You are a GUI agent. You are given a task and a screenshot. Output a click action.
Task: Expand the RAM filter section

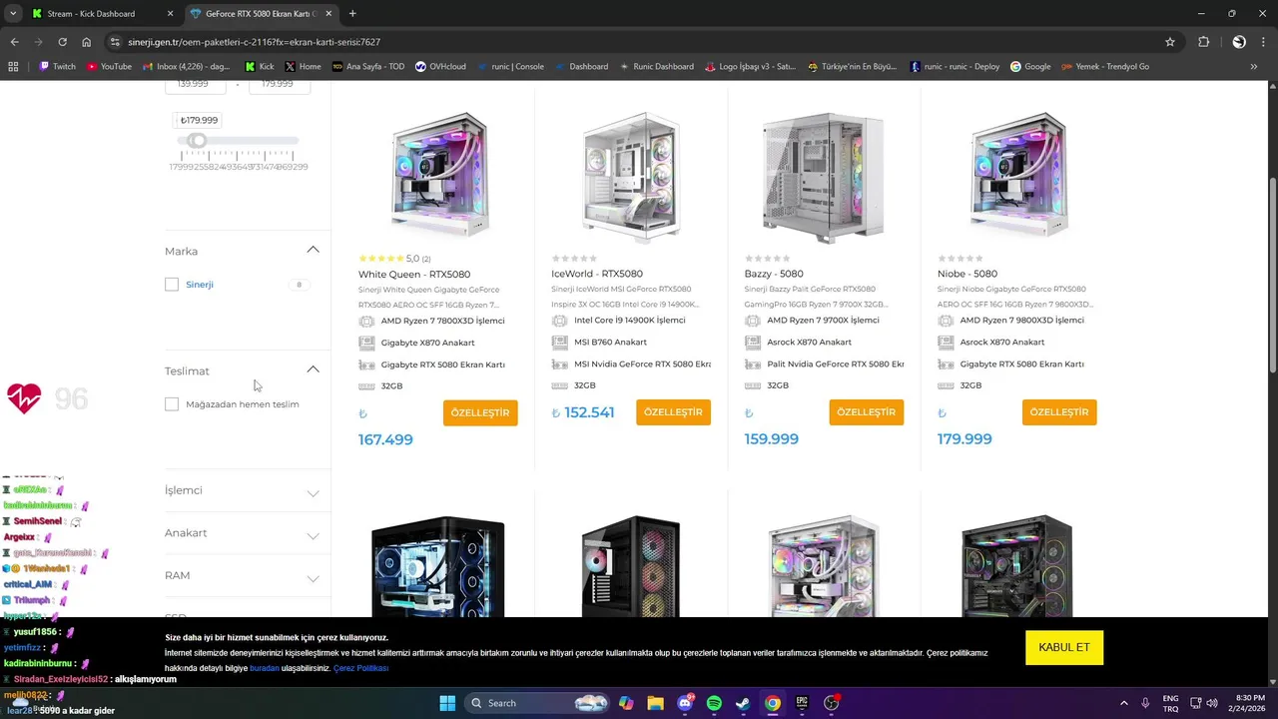[x=313, y=579]
